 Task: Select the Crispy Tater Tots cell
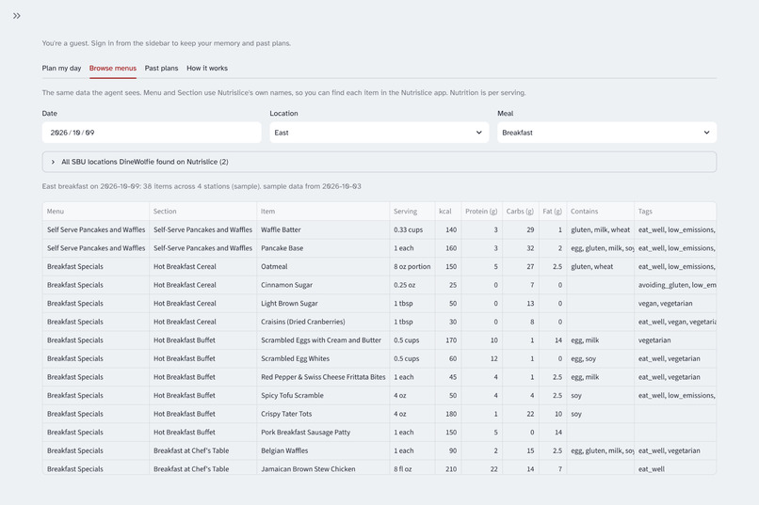pyautogui.click(x=323, y=413)
